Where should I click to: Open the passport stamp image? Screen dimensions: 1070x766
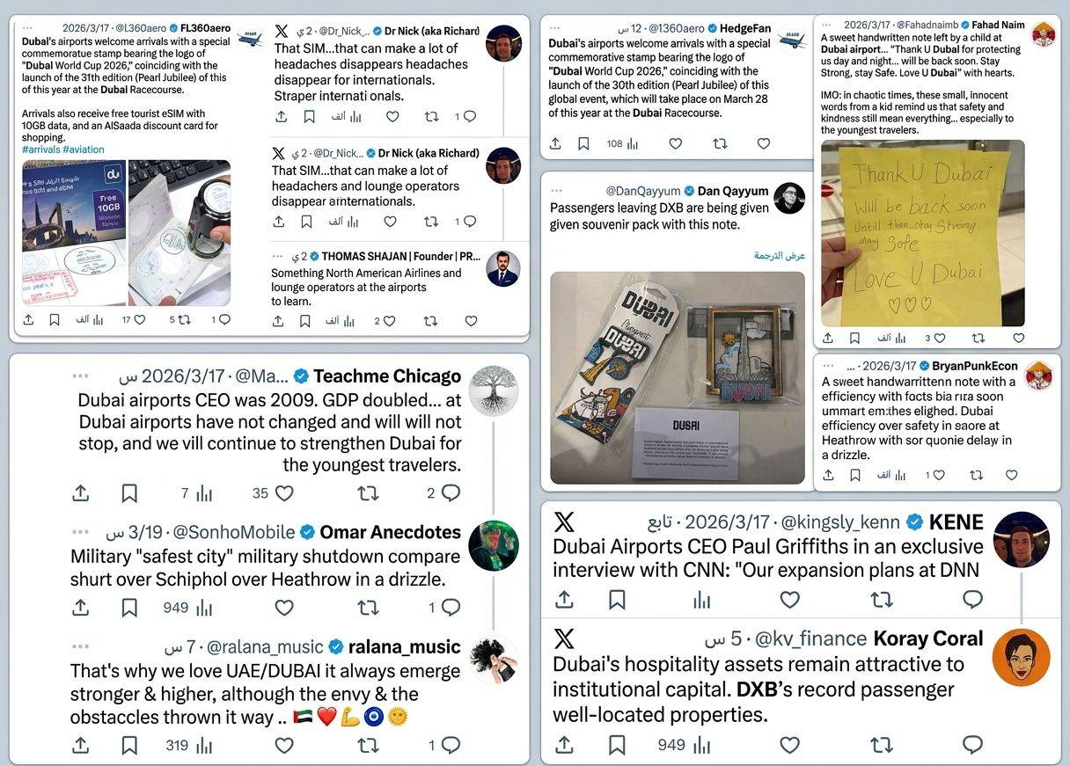pyautogui.click(x=180, y=233)
